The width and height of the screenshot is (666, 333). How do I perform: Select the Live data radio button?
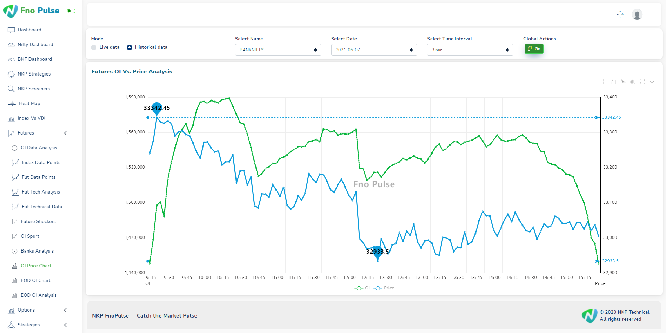click(94, 47)
